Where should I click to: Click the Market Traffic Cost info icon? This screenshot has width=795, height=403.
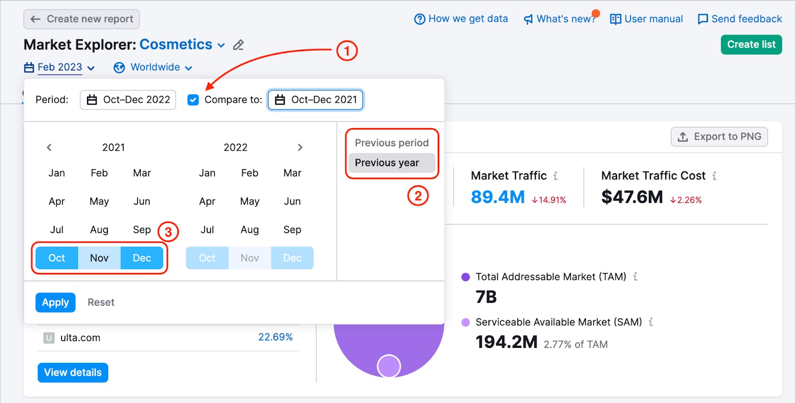715,176
